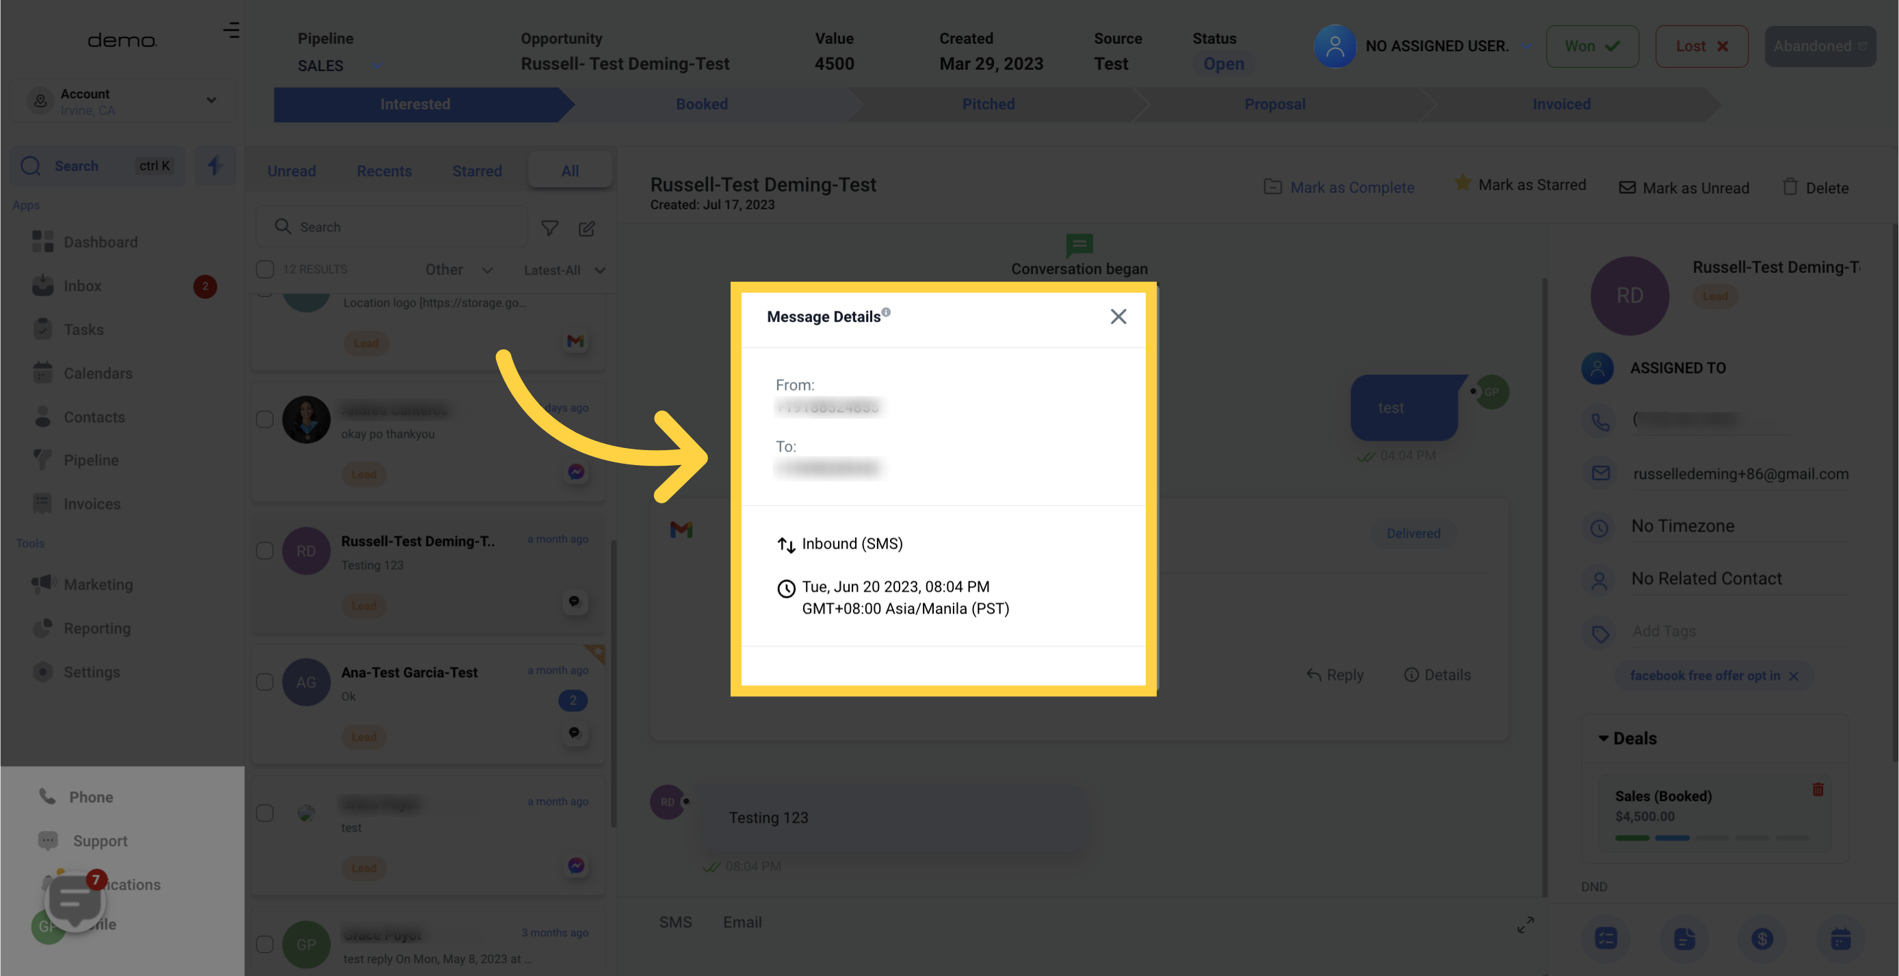The width and height of the screenshot is (1899, 976).
Task: Click the info icon beside Message Details
Action: coord(886,312)
